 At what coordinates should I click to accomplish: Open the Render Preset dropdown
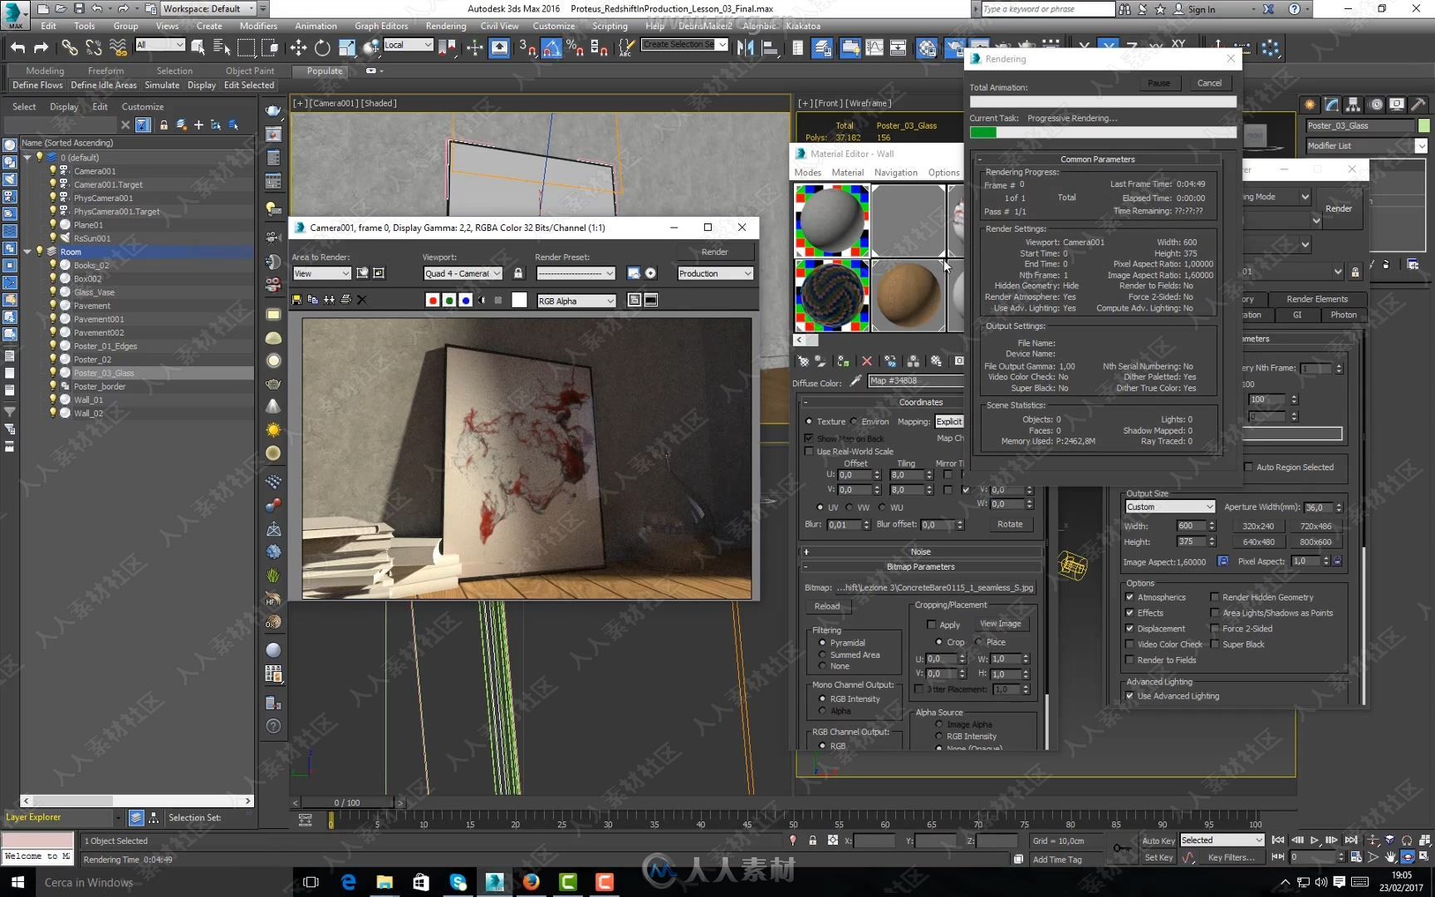(x=575, y=273)
